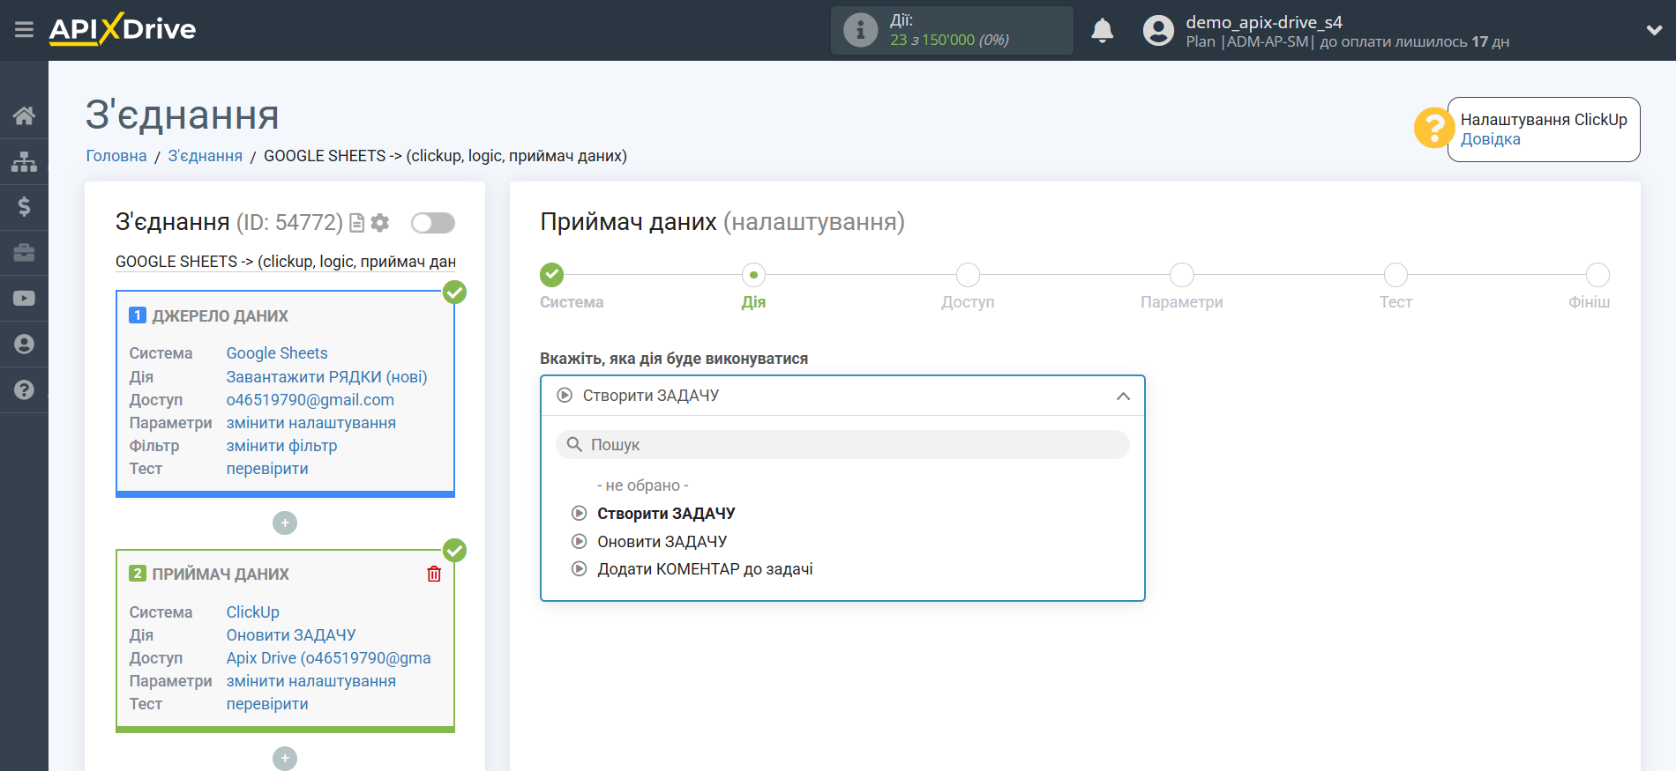This screenshot has width=1676, height=771.
Task: Click the demo_apix-drive_s4 username
Action: [x=1264, y=22]
